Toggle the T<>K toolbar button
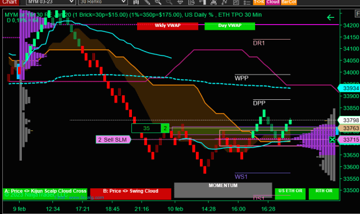The width and height of the screenshot is (360, 214). (259, 2)
